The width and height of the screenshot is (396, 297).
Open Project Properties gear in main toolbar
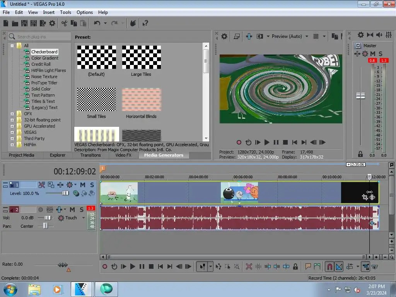[x=52, y=24]
